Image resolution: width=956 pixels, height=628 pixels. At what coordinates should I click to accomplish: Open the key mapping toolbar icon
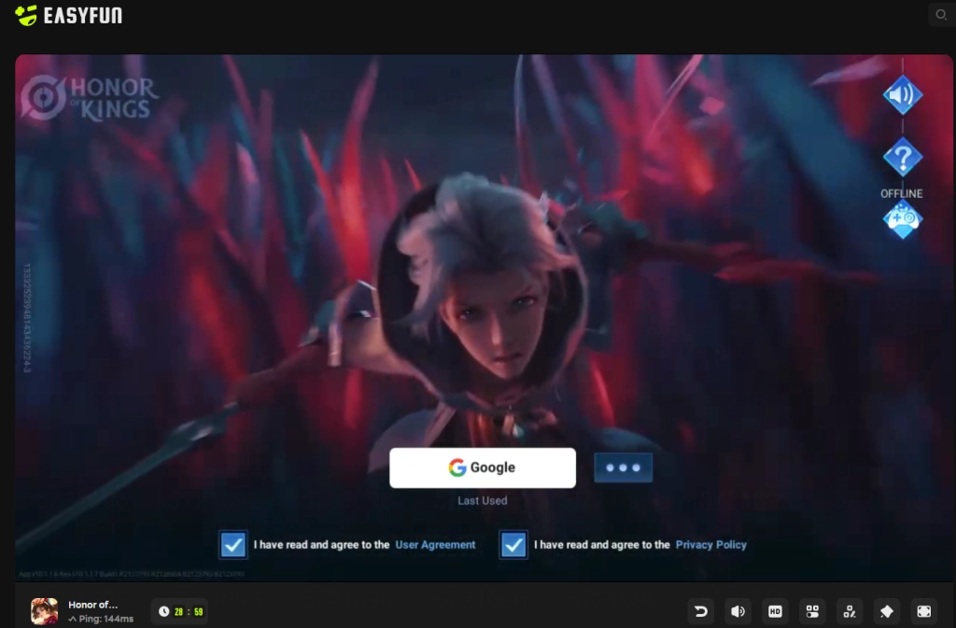pos(850,611)
